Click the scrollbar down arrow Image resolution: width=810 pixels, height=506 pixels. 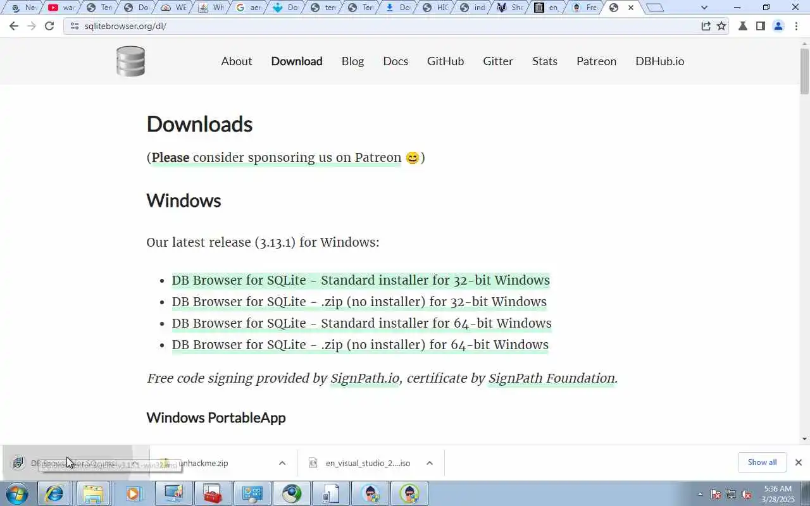click(805, 439)
